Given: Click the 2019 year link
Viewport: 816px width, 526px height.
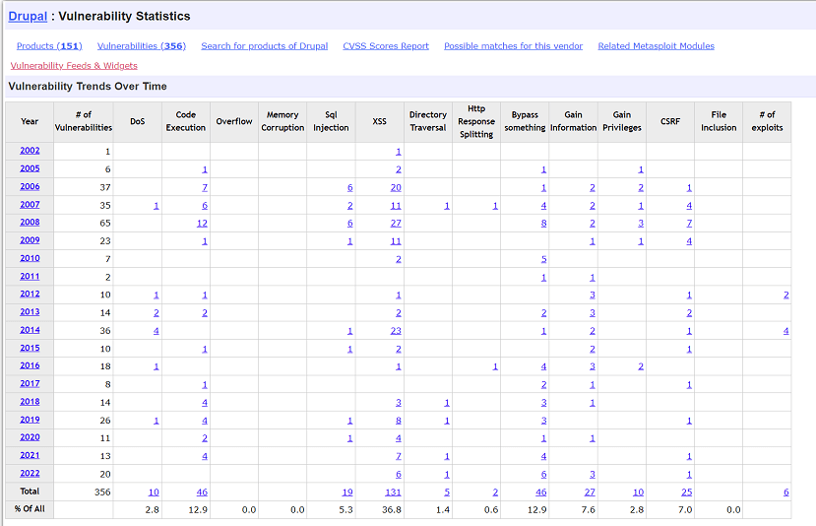Looking at the screenshot, I should click(x=30, y=420).
